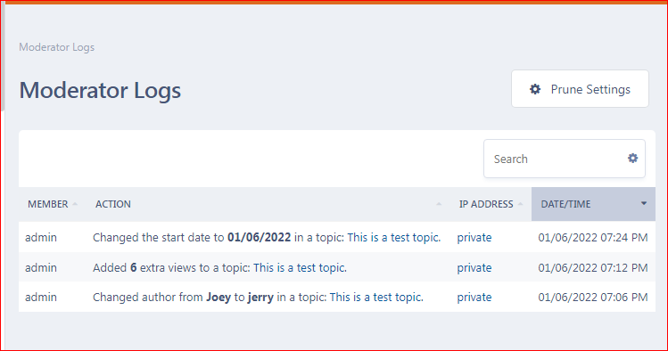Open test topic link in changed author row
Screen dimensions: 668x351
pyautogui.click(x=376, y=297)
